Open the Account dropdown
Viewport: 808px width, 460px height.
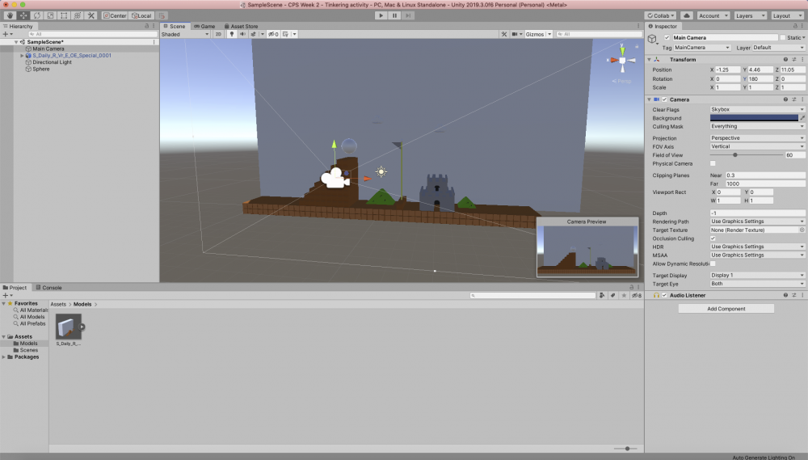coord(713,15)
